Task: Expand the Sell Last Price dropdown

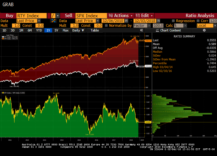Action: pyautogui.click(x=98, y=21)
